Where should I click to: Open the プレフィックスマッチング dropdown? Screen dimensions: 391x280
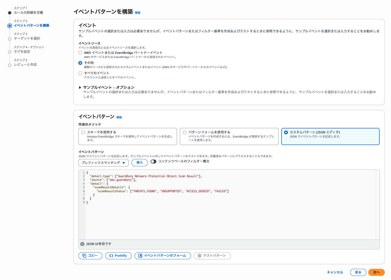click(103, 163)
